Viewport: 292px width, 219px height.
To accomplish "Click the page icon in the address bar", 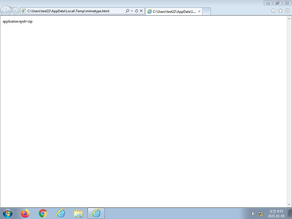I will (23, 11).
